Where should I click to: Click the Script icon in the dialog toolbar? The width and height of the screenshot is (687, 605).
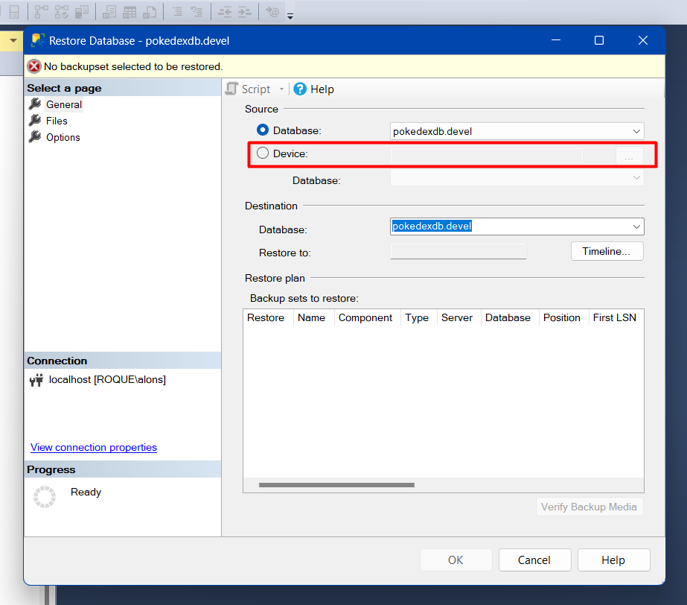point(232,89)
